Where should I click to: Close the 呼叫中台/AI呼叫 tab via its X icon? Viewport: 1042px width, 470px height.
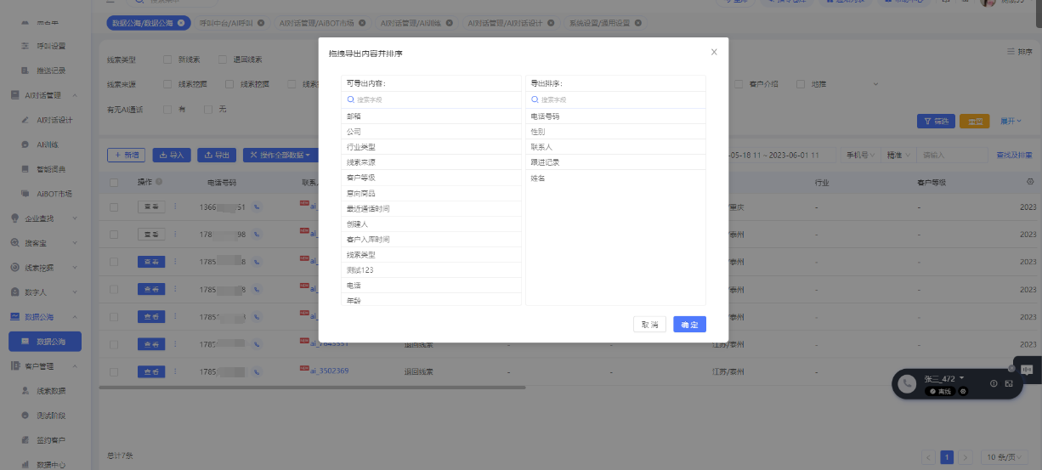pyautogui.click(x=261, y=23)
